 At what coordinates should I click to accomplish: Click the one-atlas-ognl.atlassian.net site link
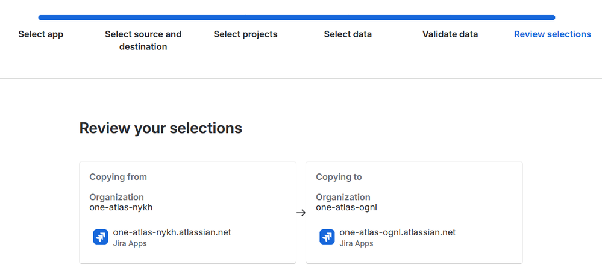pyautogui.click(x=397, y=232)
